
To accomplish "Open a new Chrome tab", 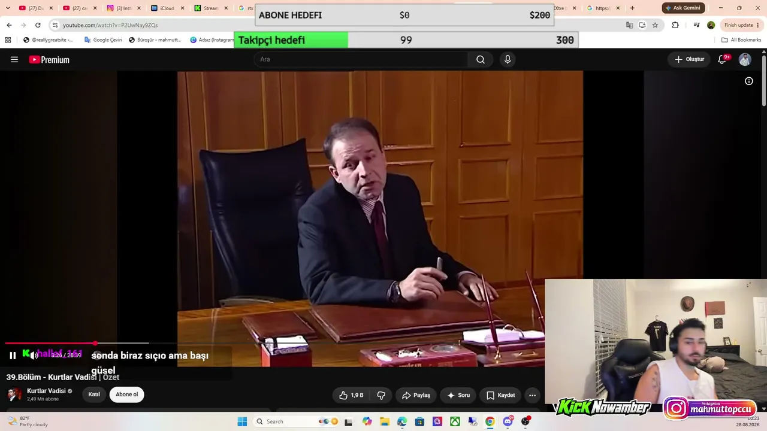I will [632, 8].
